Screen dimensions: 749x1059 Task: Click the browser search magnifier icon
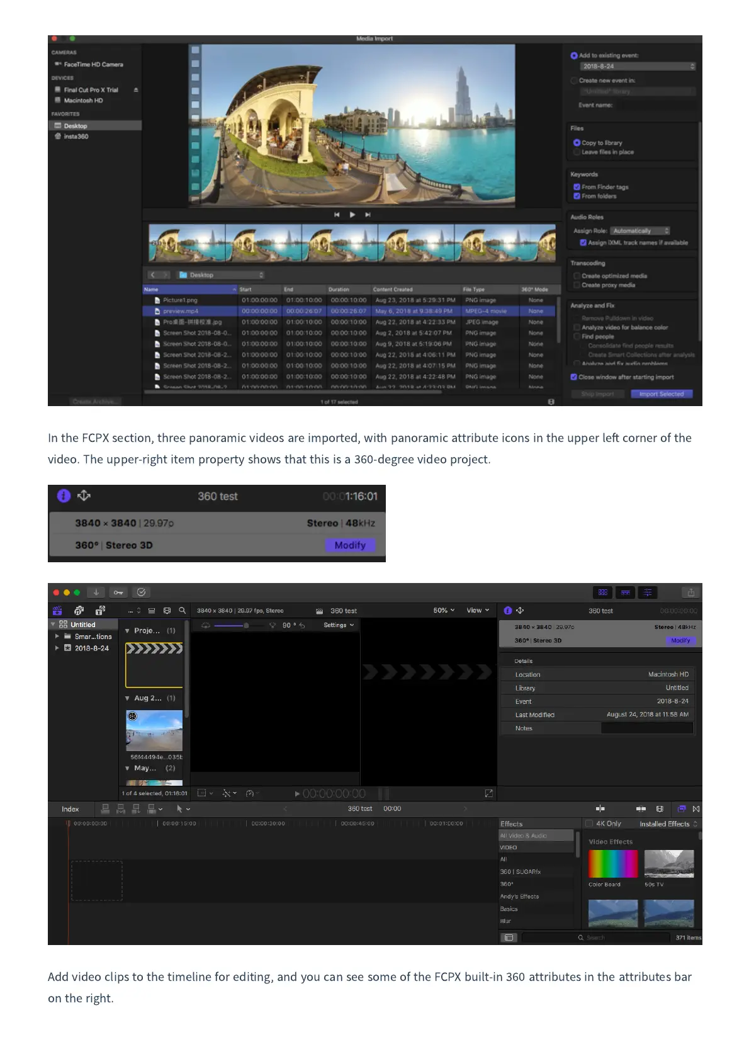(182, 610)
